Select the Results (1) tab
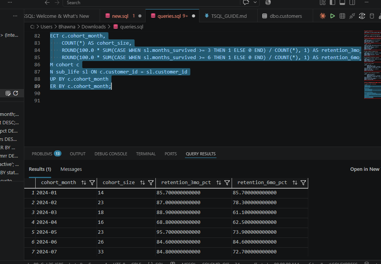This screenshot has width=381, height=264. click(x=40, y=169)
